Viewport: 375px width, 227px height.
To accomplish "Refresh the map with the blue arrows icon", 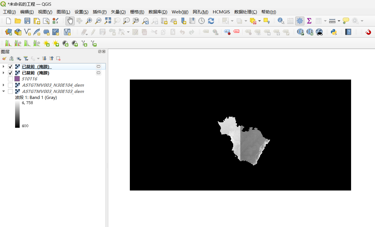I will [x=211, y=21].
